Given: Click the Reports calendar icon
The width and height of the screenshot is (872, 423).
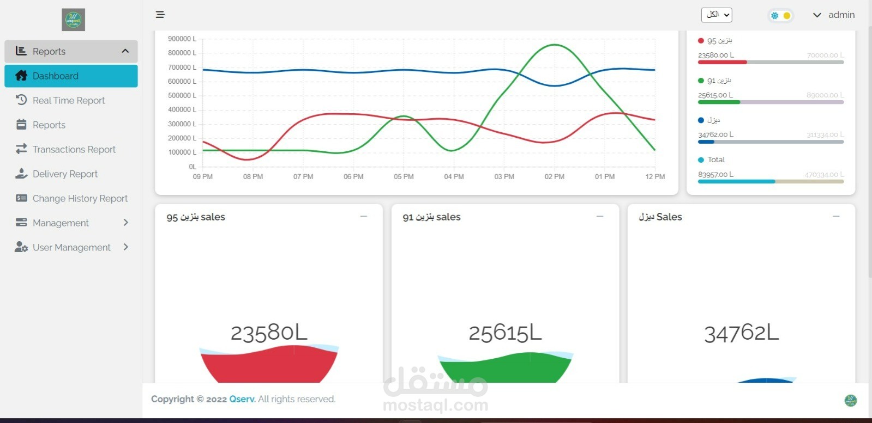Looking at the screenshot, I should pyautogui.click(x=21, y=124).
